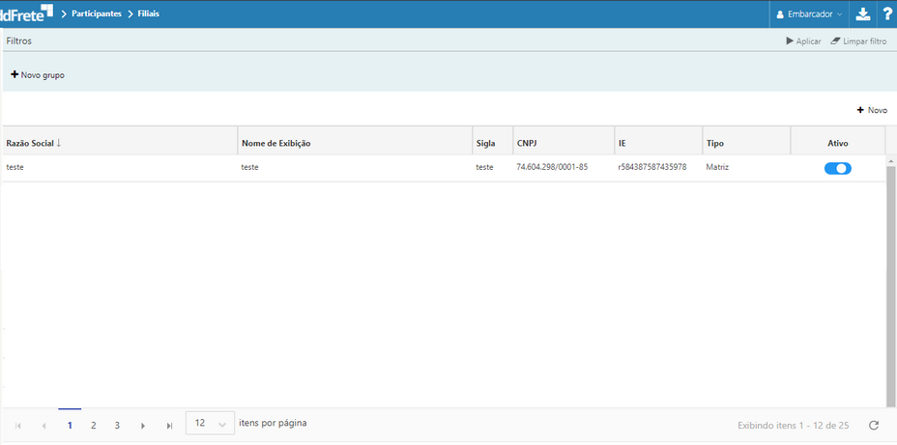Add a Novo grupo filter

pyautogui.click(x=38, y=74)
